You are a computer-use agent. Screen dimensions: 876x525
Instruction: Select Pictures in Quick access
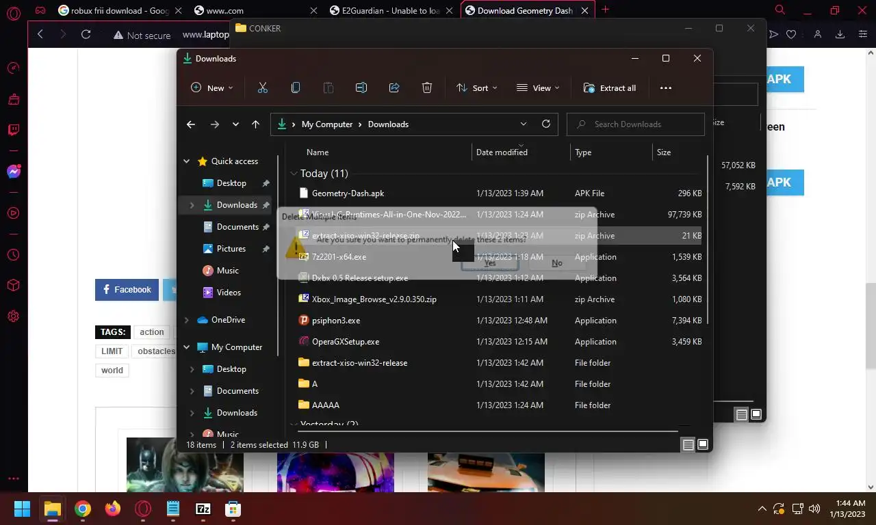click(231, 249)
